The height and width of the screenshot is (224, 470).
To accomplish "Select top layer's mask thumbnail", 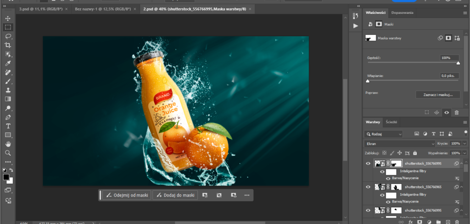I will coord(396,163).
